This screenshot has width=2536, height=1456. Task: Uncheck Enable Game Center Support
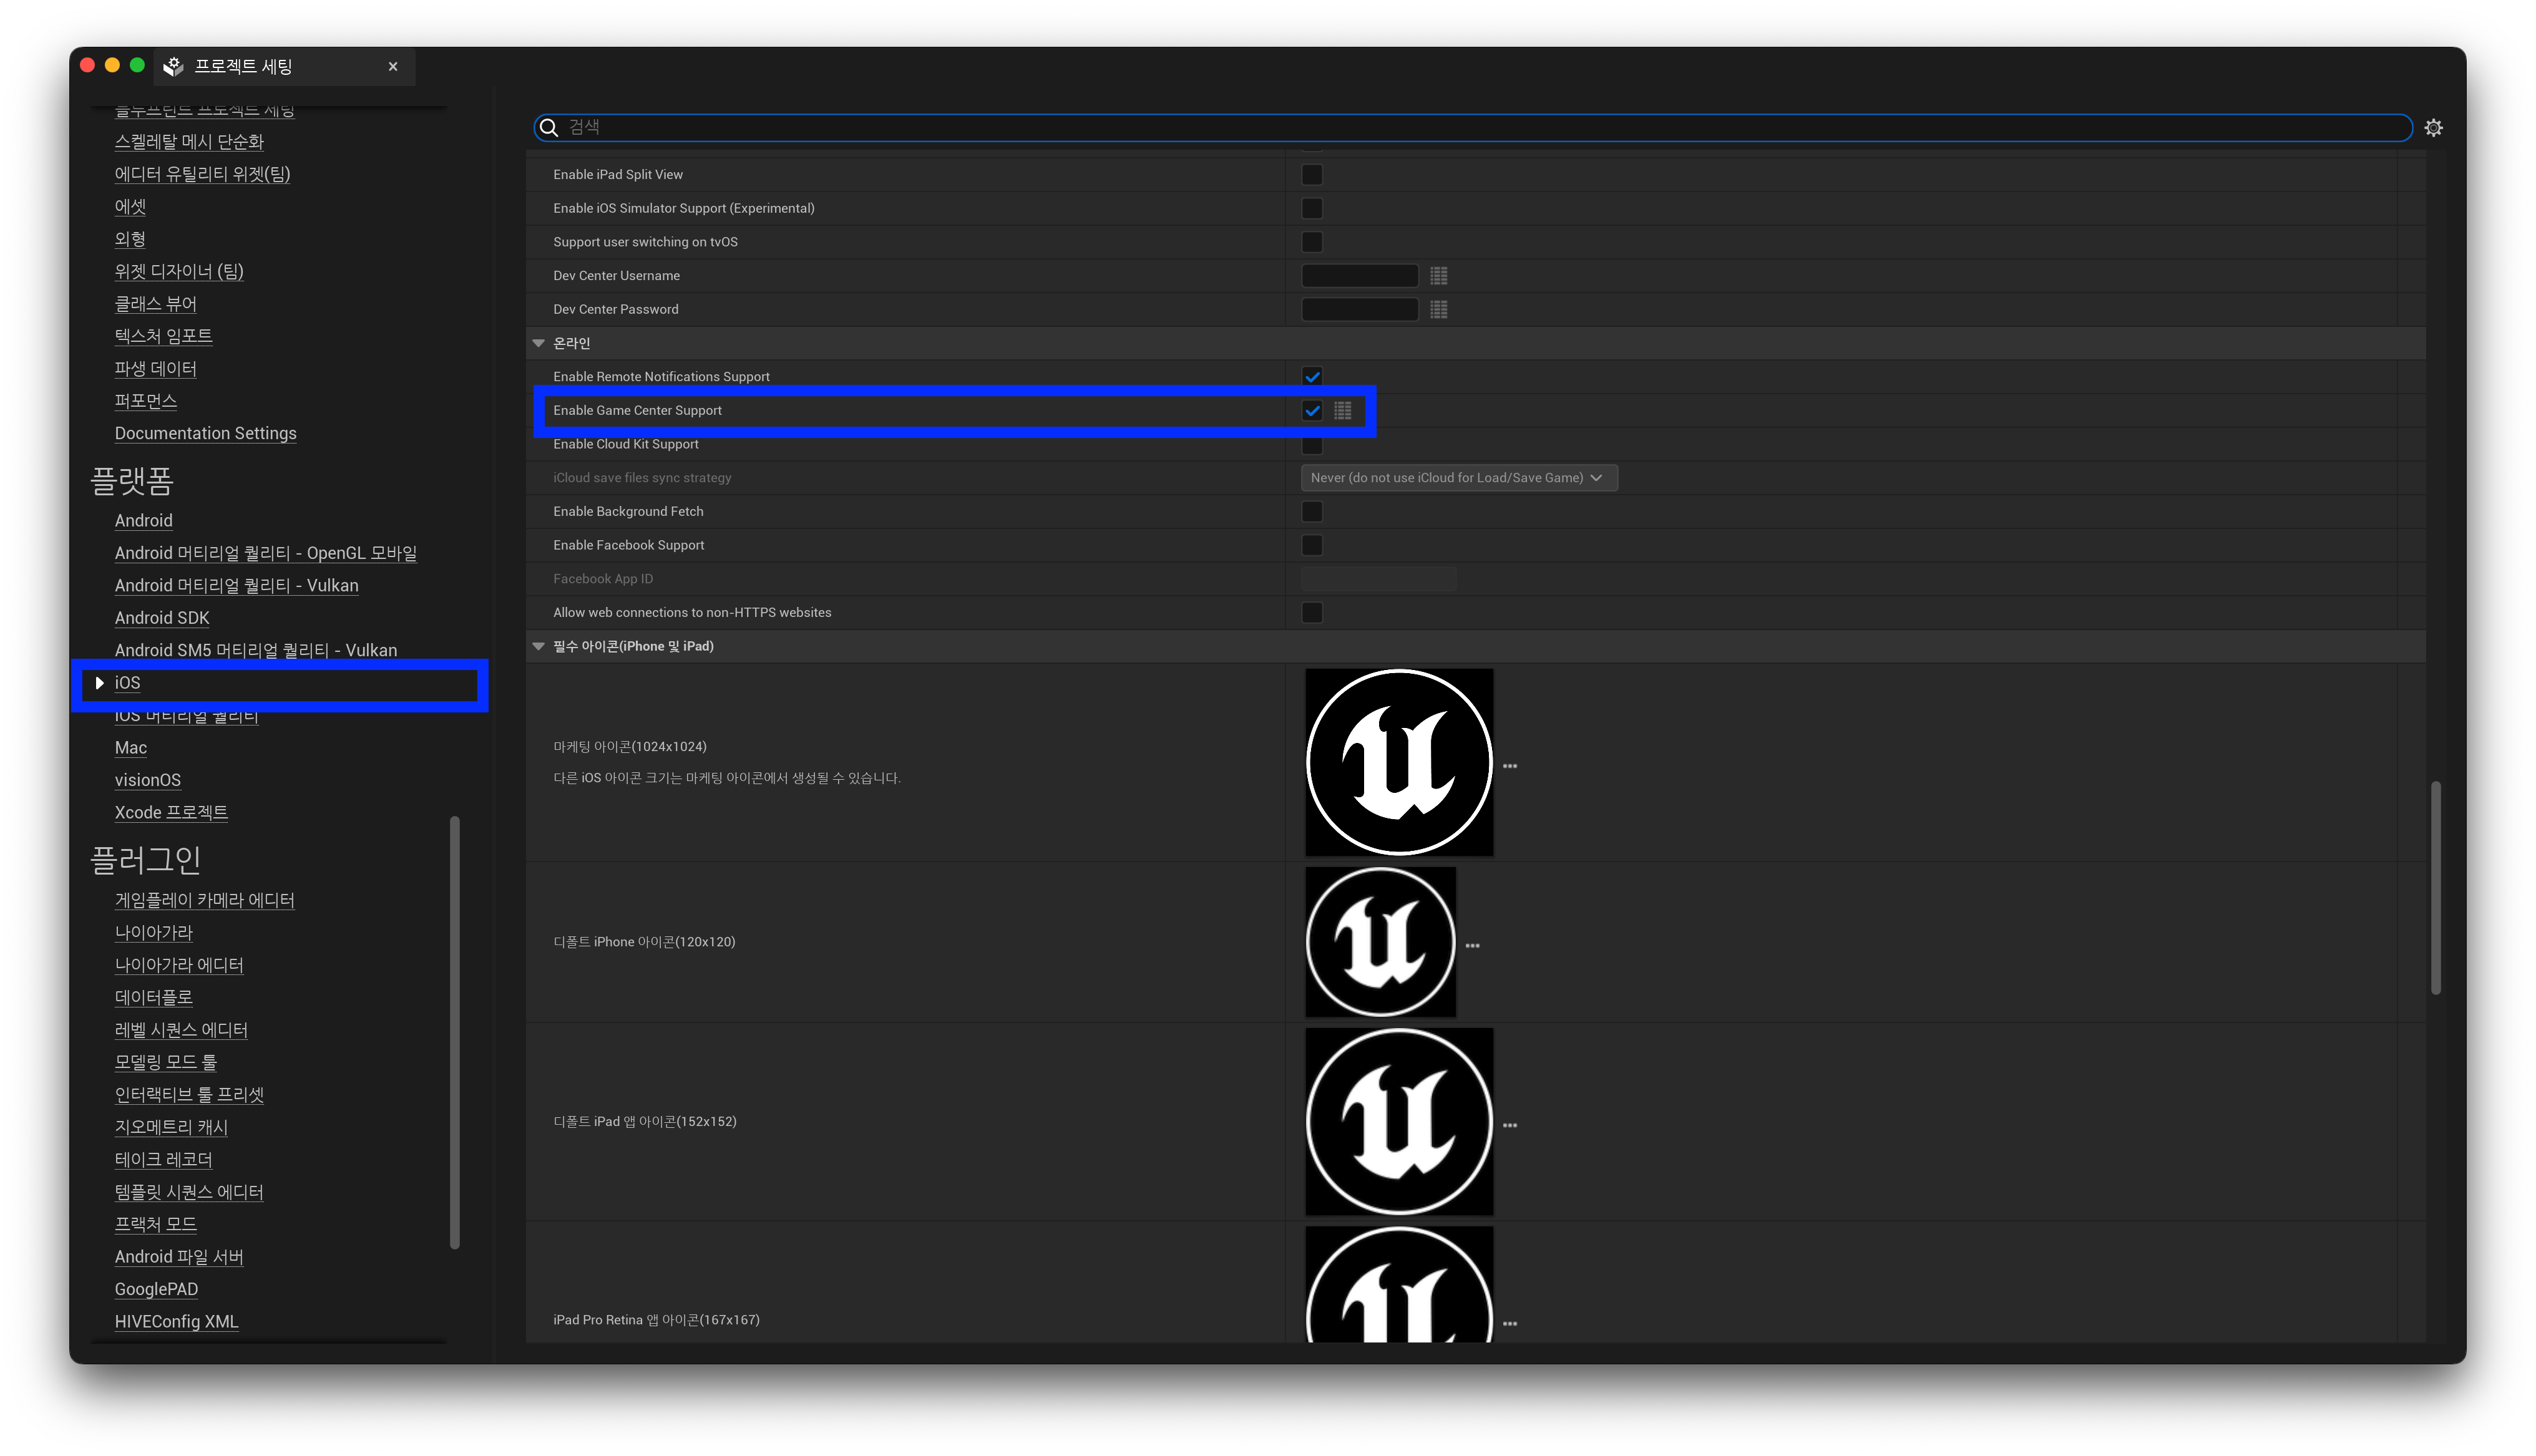(x=1312, y=411)
